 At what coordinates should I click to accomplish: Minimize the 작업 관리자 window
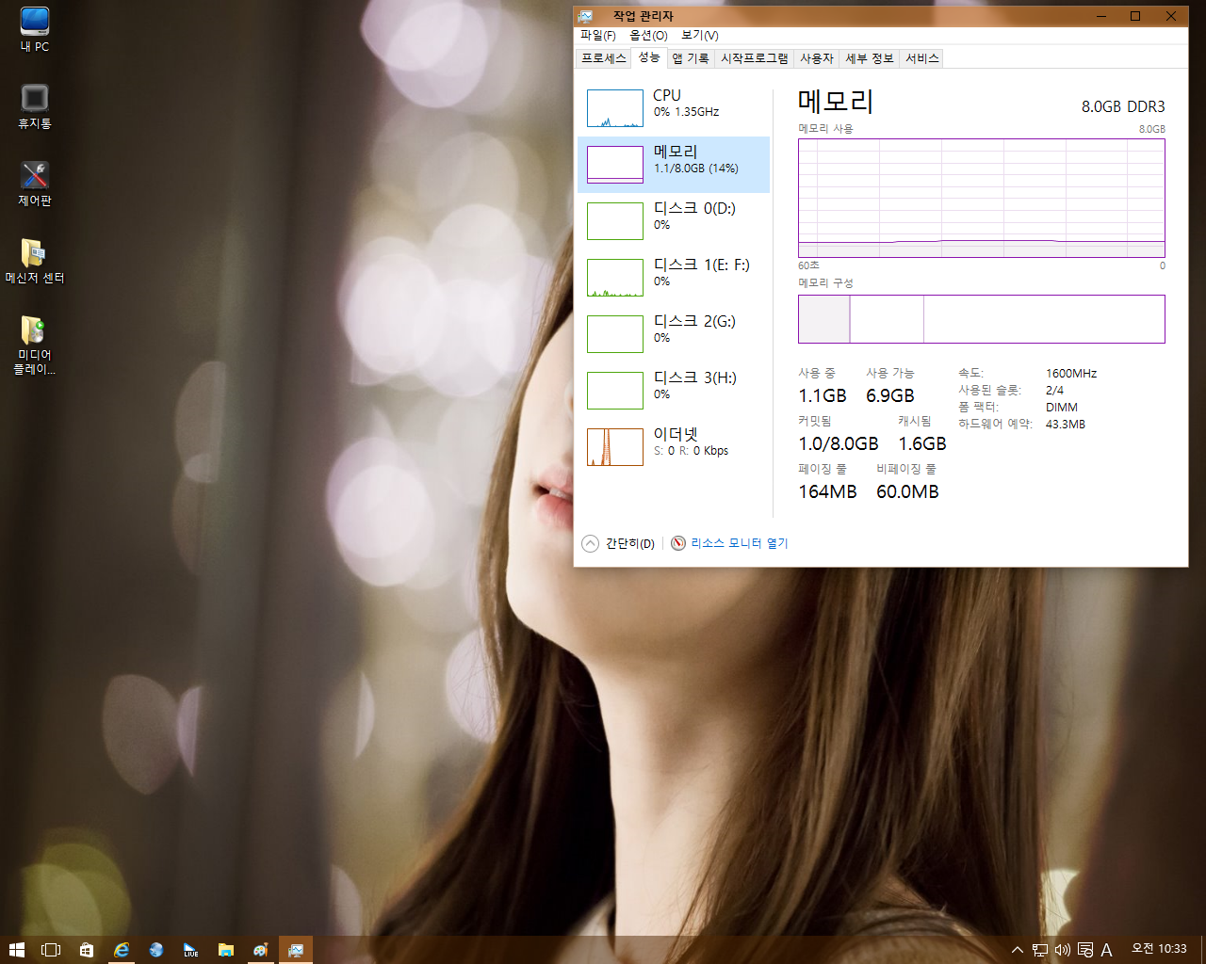[x=1101, y=16]
